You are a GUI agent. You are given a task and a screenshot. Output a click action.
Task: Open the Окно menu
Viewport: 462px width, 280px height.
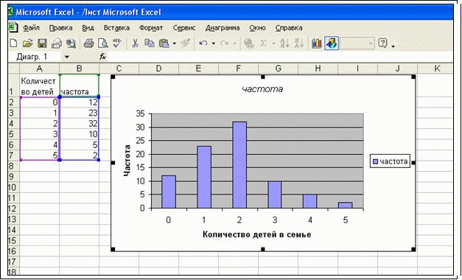click(257, 28)
